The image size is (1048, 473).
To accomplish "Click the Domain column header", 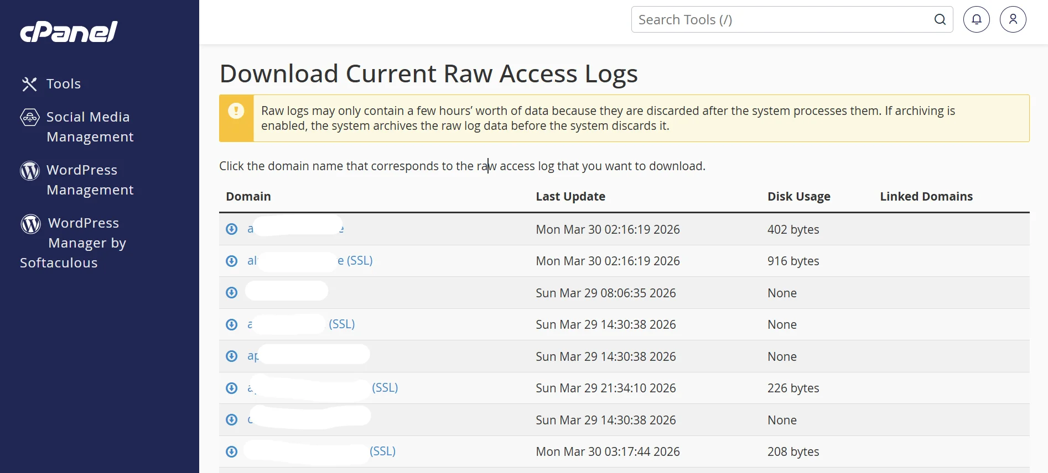I will (x=248, y=196).
